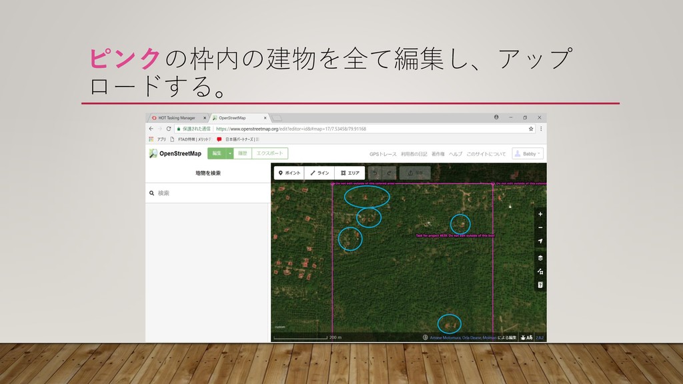
Task: Open the 日本語パートナーズ bookmark
Action: point(238,139)
